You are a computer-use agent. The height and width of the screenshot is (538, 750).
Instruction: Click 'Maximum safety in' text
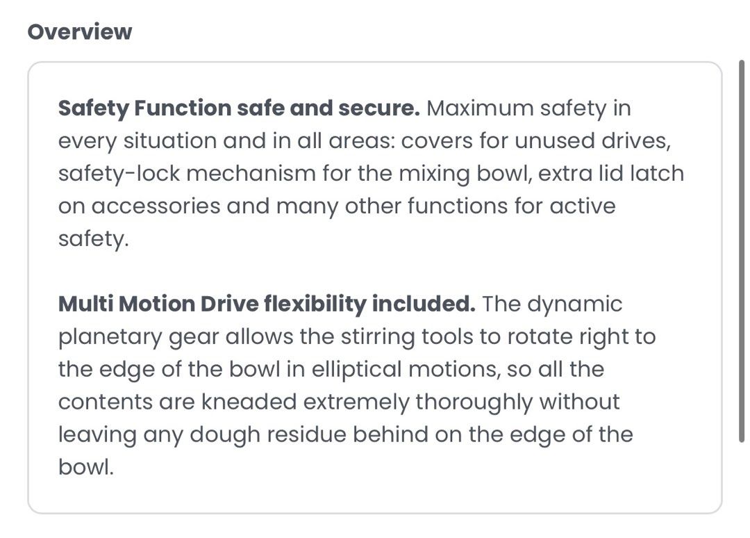[x=528, y=108]
